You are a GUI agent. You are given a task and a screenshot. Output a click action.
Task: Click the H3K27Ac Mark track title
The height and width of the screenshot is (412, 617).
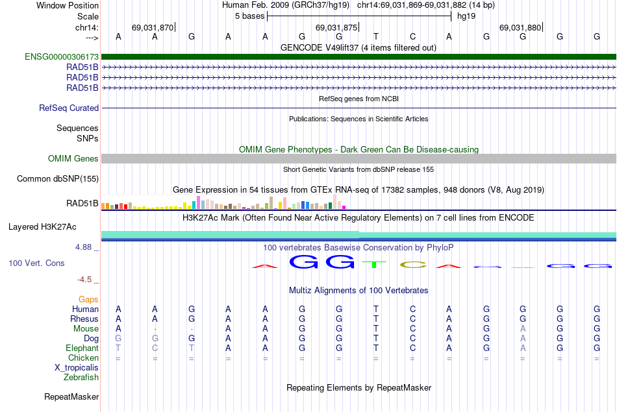(x=359, y=218)
